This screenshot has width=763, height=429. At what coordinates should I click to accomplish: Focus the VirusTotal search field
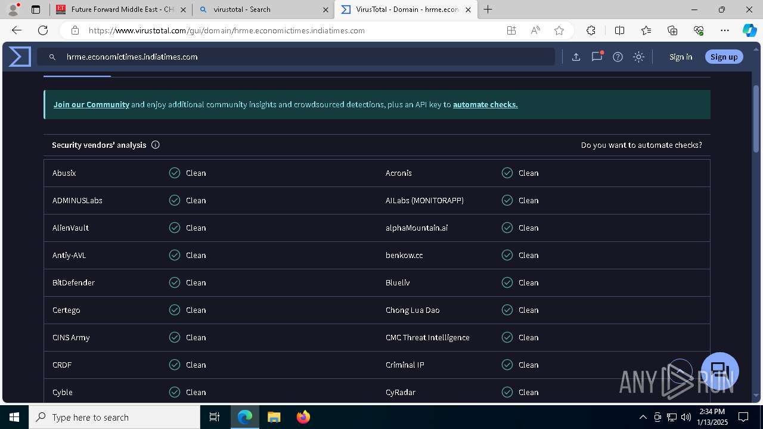(296, 57)
